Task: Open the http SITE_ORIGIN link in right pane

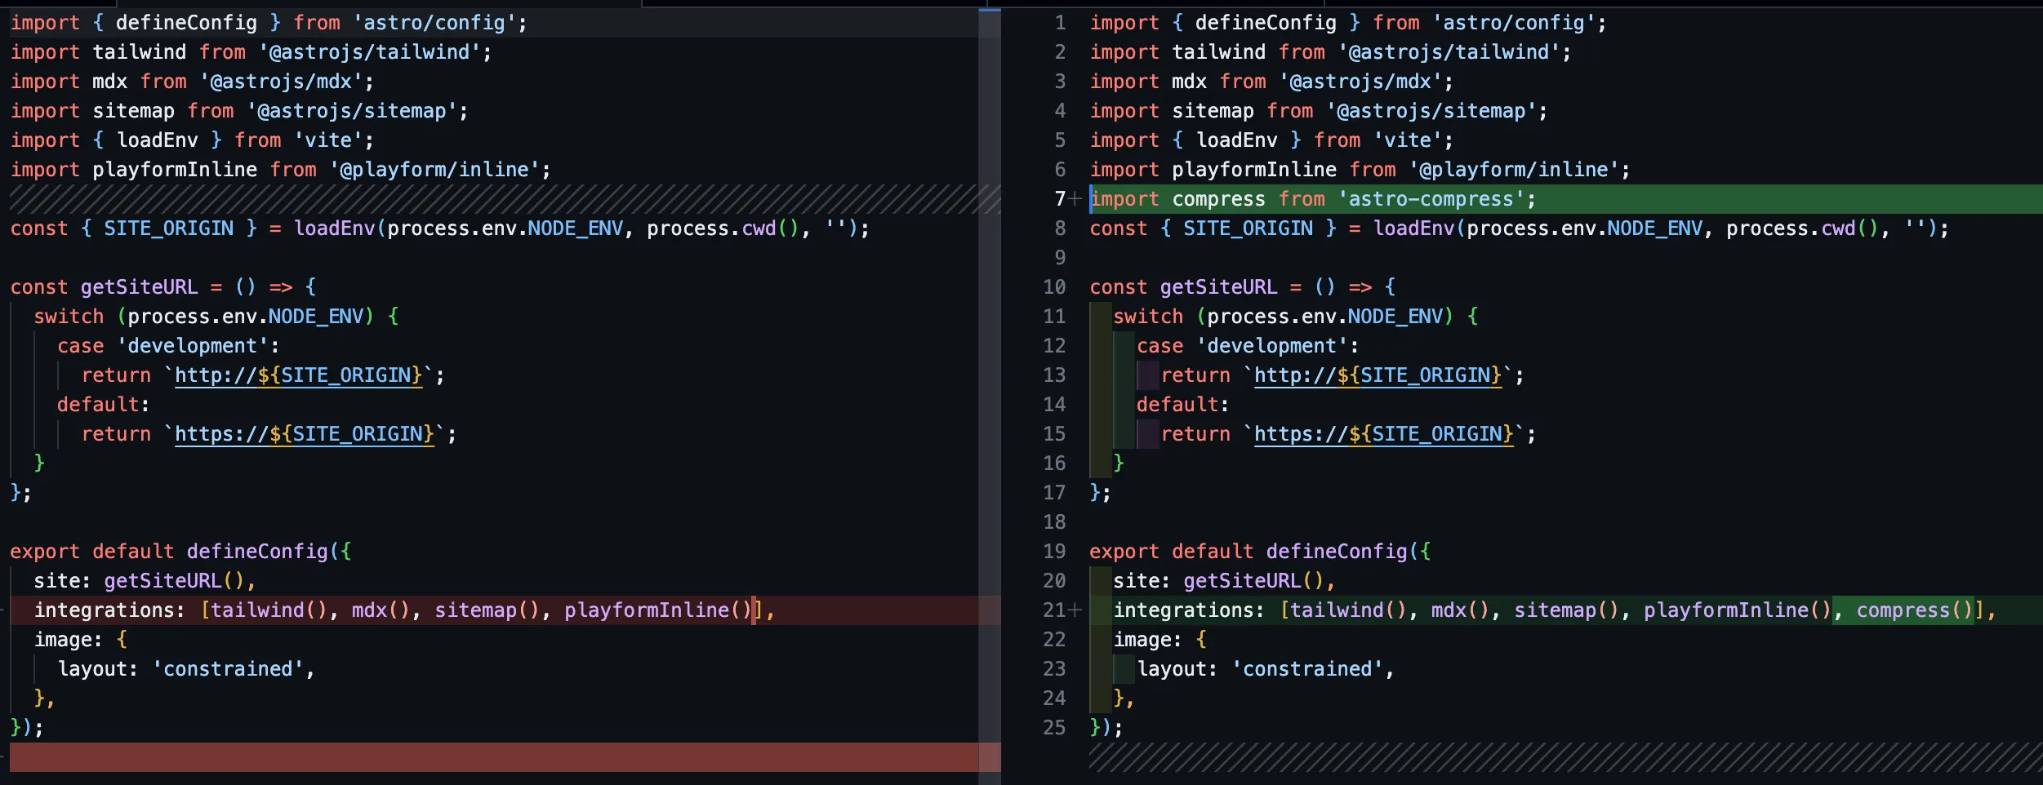Action: click(x=1377, y=375)
